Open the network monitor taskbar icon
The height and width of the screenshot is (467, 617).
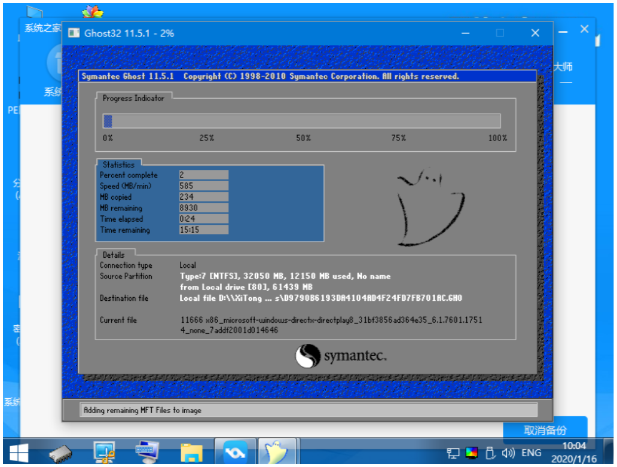pyautogui.click(x=104, y=451)
